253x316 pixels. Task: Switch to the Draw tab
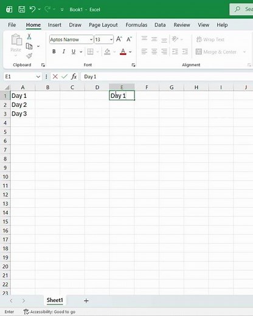coord(75,25)
